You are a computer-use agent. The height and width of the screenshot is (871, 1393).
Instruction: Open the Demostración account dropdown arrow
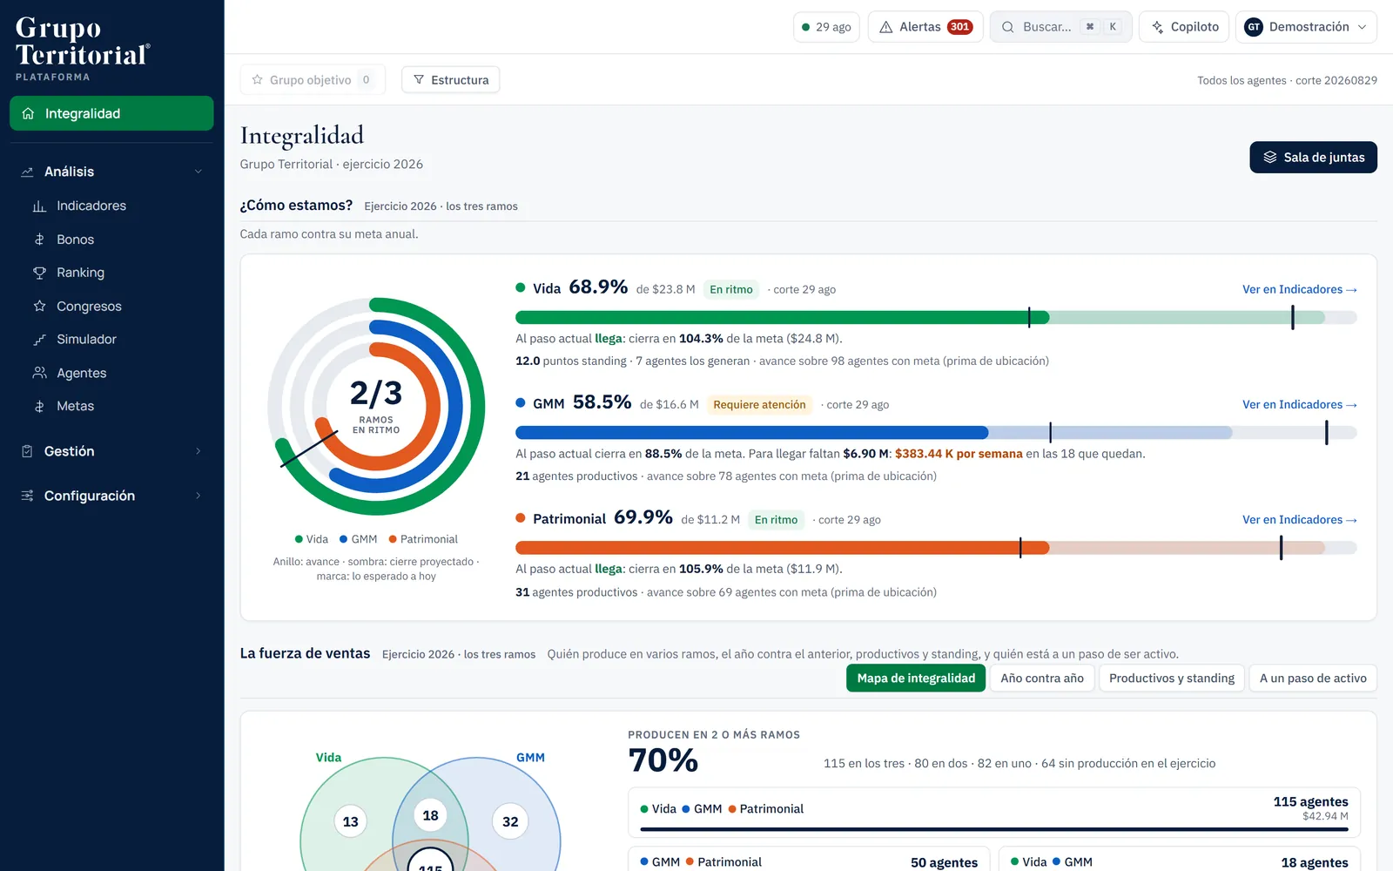tap(1363, 27)
